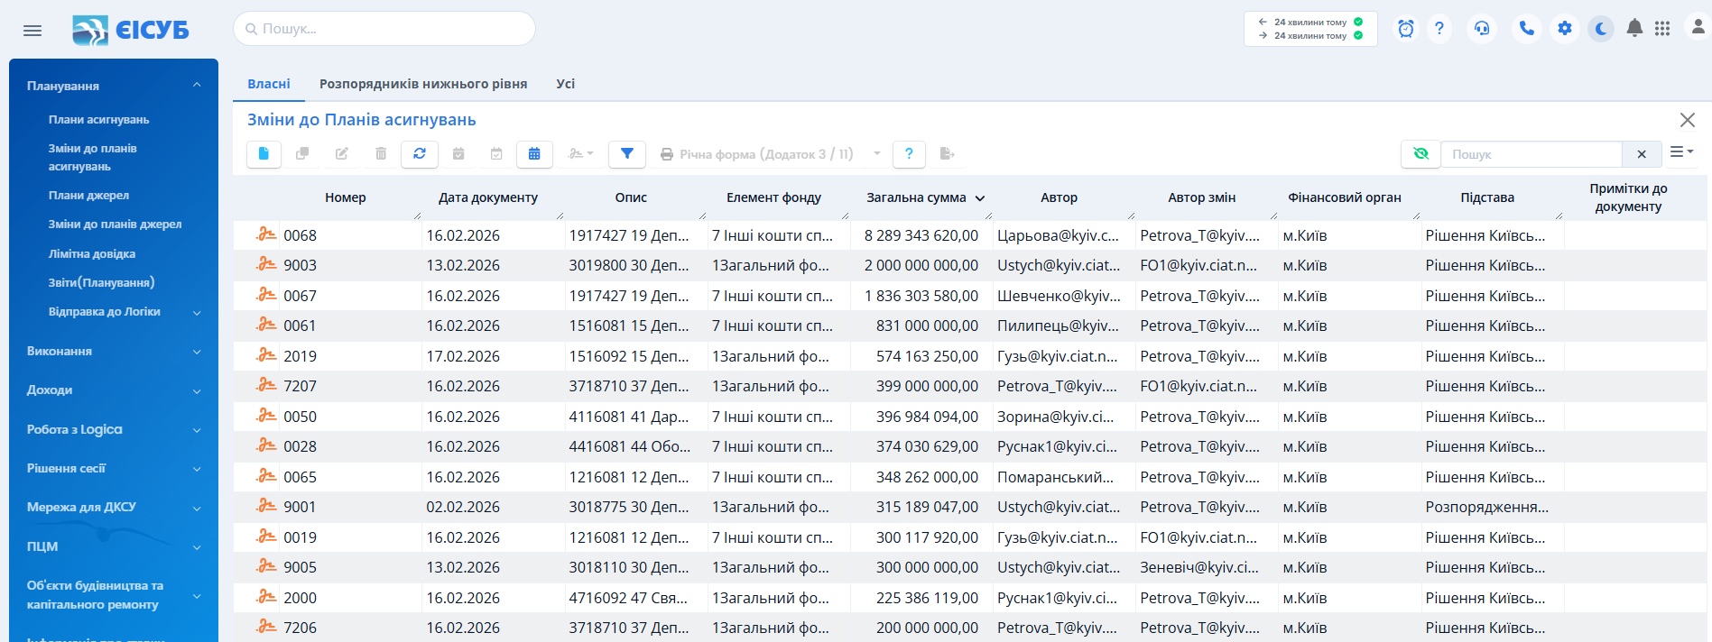Screen dimensions: 1712x642
Task: Open the alarm clock reminders icon
Action: pyautogui.click(x=1406, y=29)
